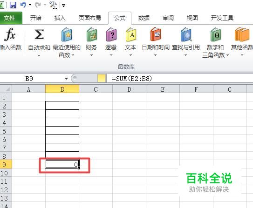Viewport: 253px width, 208px height.
Task: Switch to the 开始 (Home) tab
Action: (36, 18)
